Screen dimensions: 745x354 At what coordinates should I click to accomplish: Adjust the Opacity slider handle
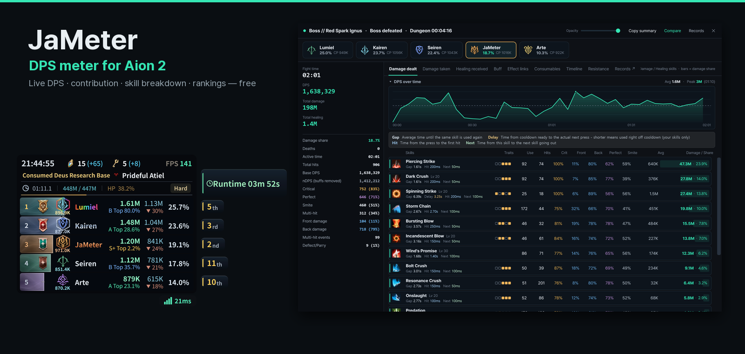pyautogui.click(x=618, y=31)
